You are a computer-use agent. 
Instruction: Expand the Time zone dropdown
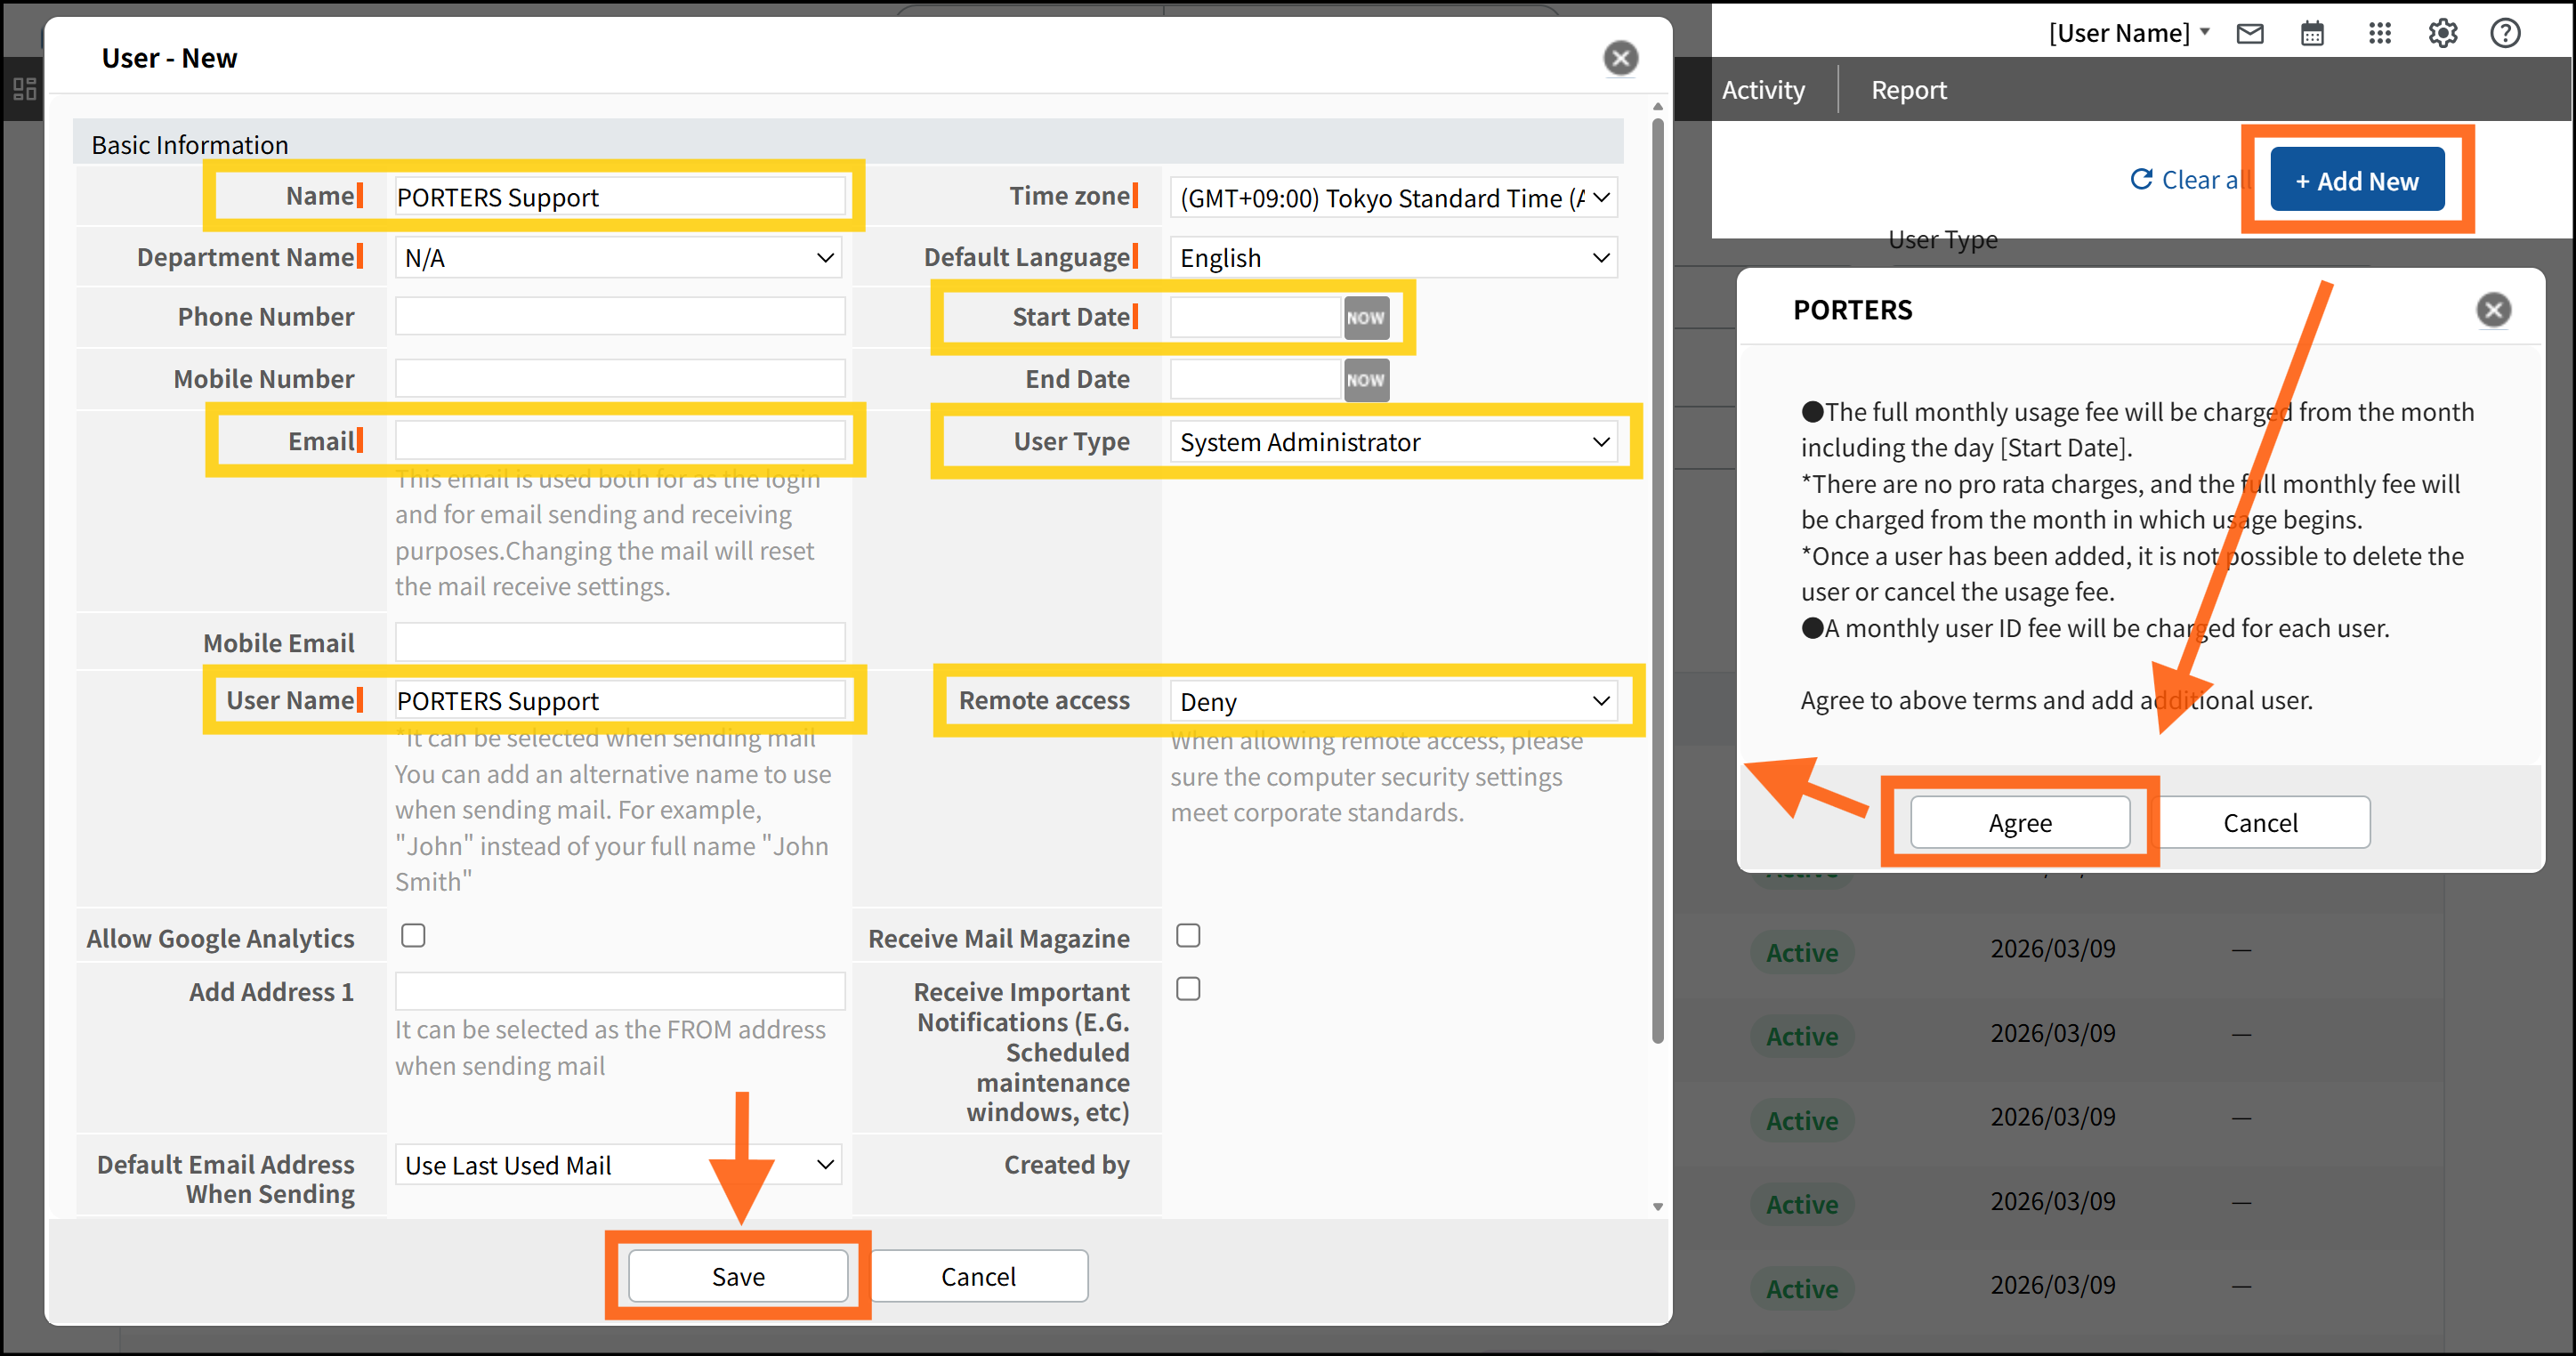(x=1394, y=198)
